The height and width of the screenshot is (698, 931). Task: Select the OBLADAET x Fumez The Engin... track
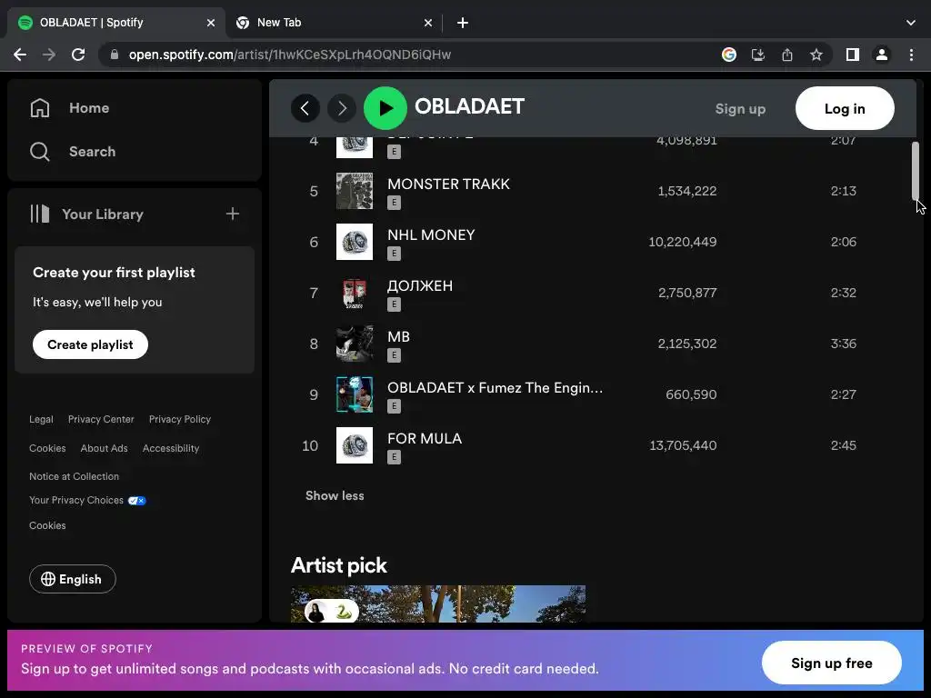coord(495,387)
